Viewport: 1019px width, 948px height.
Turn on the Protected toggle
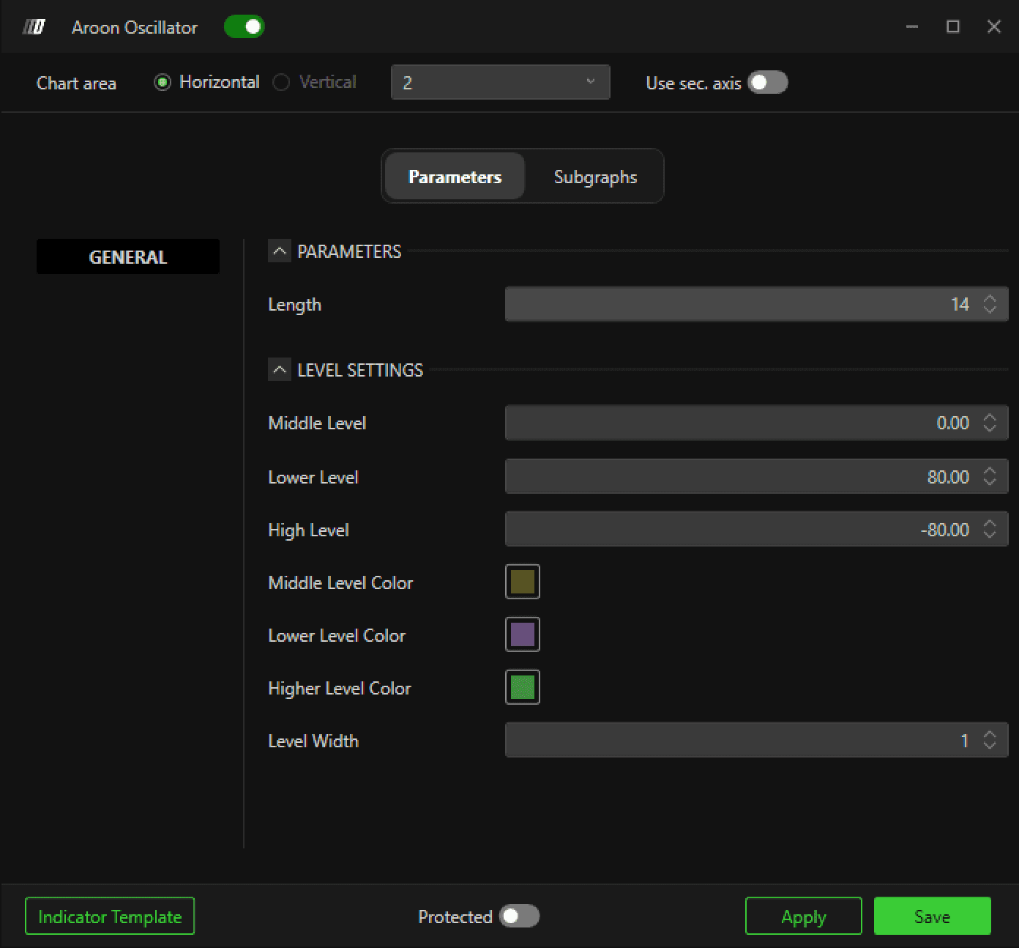tap(519, 916)
